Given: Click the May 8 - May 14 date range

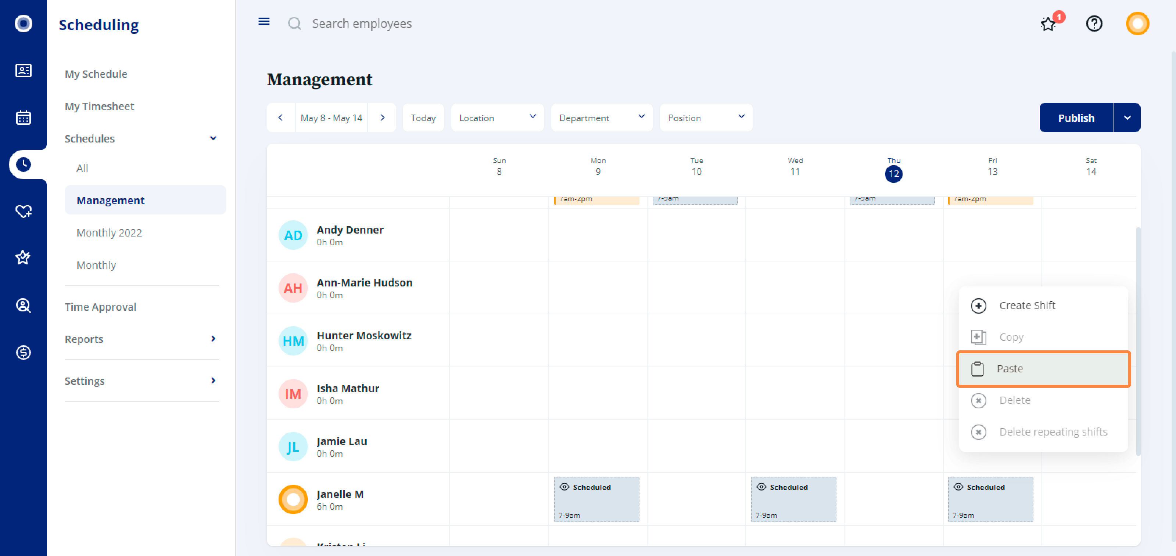Looking at the screenshot, I should (x=331, y=118).
